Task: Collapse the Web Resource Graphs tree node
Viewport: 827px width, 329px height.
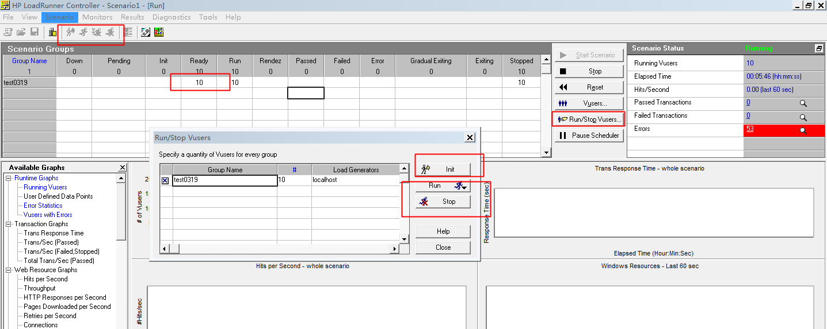Action: coord(9,270)
